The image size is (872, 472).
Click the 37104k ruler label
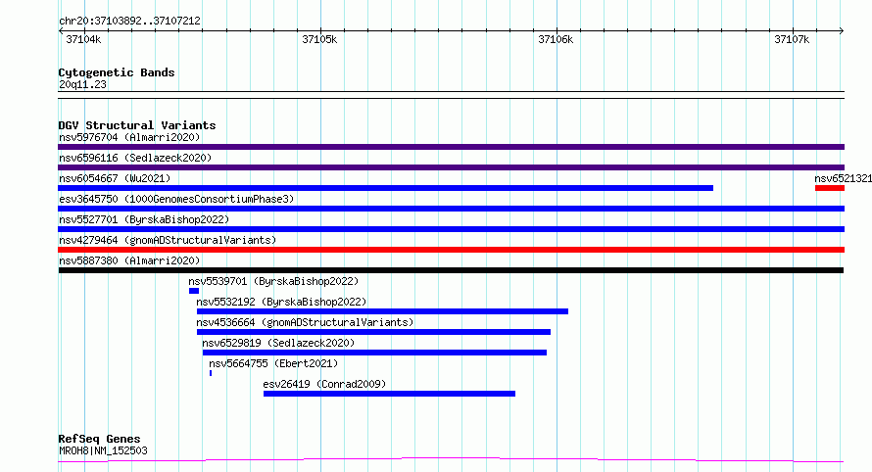click(83, 39)
